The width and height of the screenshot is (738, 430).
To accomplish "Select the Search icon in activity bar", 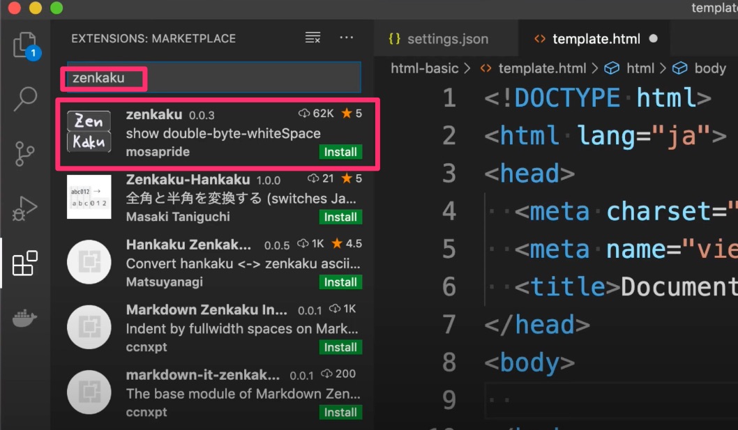I will tap(25, 100).
